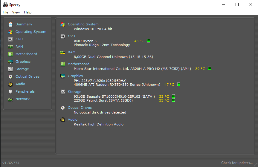This screenshot has width=258, height=167.
Task: Click the version number v1.32.774
Action: (11, 163)
